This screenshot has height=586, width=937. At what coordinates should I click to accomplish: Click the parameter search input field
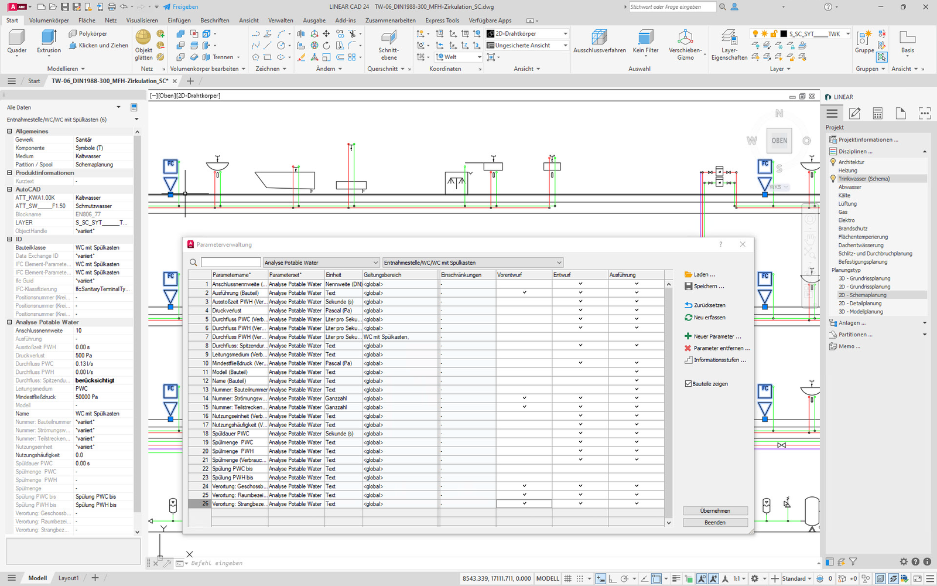tap(231, 263)
